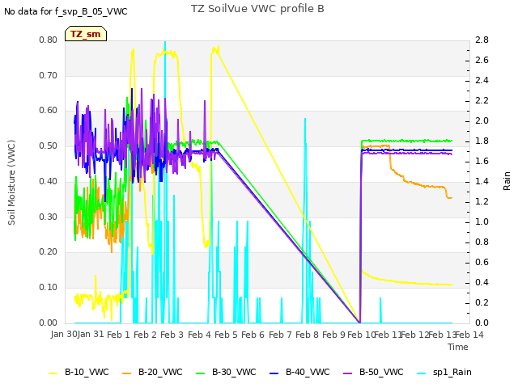Click the 0.60 soil moisture axis value
This screenshot has width=518, height=388.
coord(49,111)
